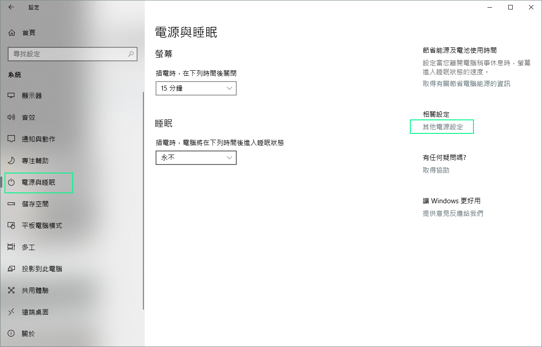Screen dimensions: 542x347
Task: Click the Storage (儲存空間) drive icon
Action: [x=12, y=204]
